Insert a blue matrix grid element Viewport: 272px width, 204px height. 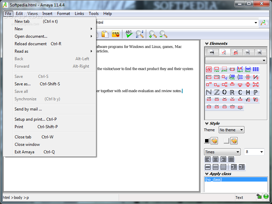tap(256, 69)
